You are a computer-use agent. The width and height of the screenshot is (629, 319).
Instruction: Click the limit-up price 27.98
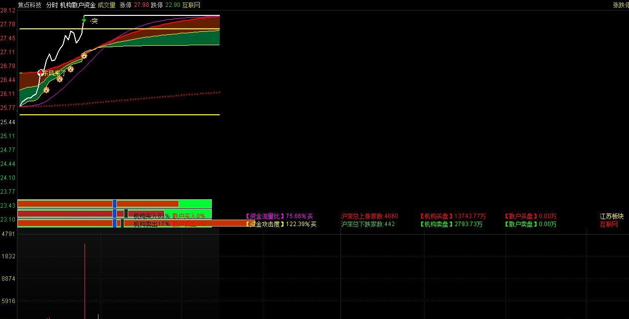tap(141, 5)
